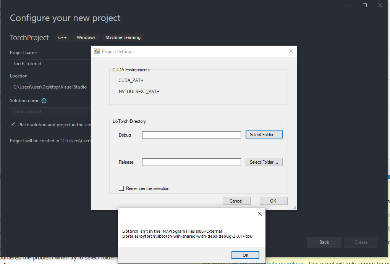390x264 pixels.
Task: Toggle Place solution and project checkbox
Action: 13,124
